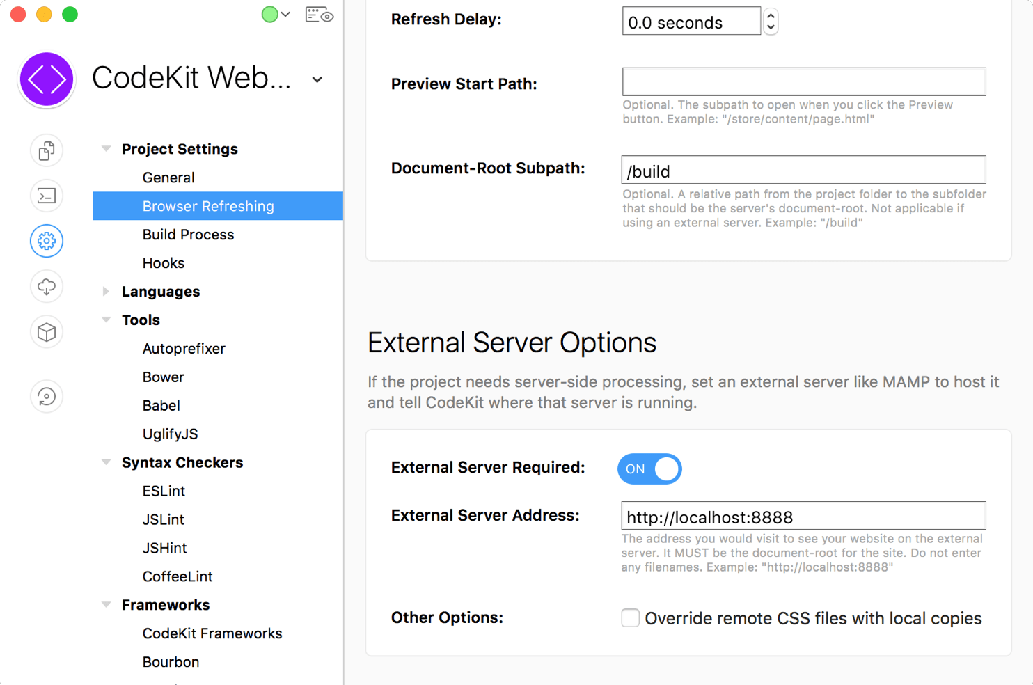Turn off External Server Required switch
1033x685 pixels.
649,469
